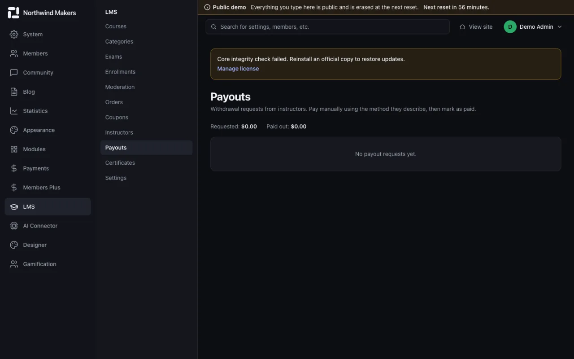Focus the settings and members search field
The width and height of the screenshot is (574, 359).
pyautogui.click(x=327, y=27)
